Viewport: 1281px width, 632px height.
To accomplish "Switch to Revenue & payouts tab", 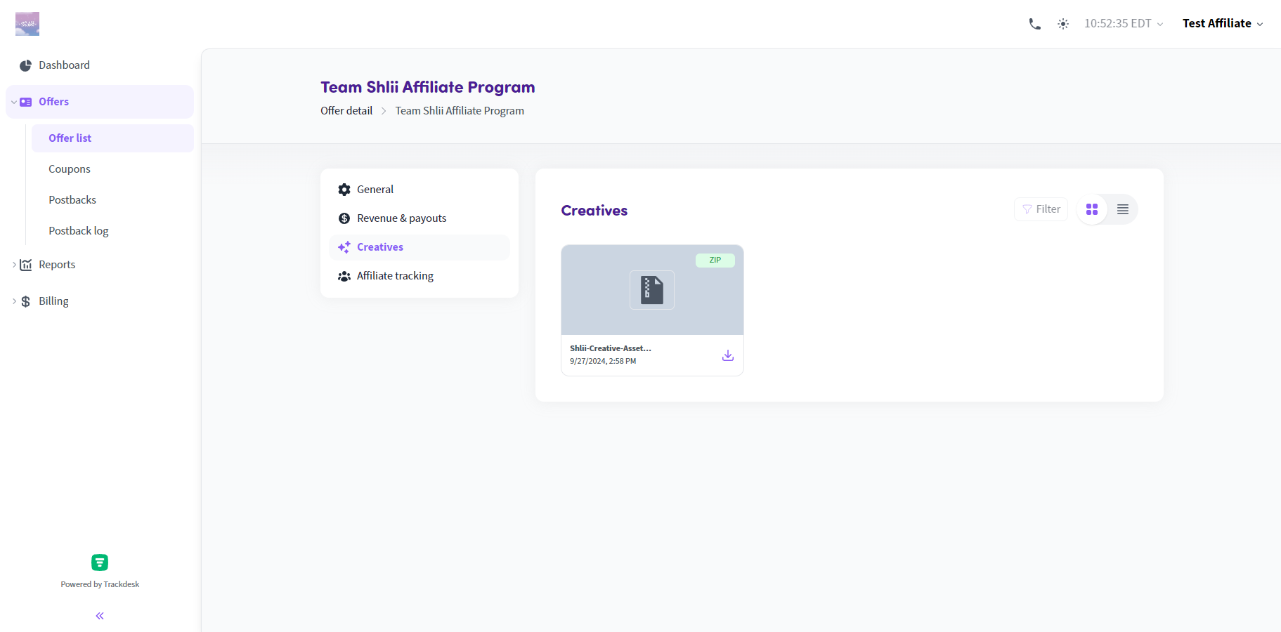I will (420, 218).
